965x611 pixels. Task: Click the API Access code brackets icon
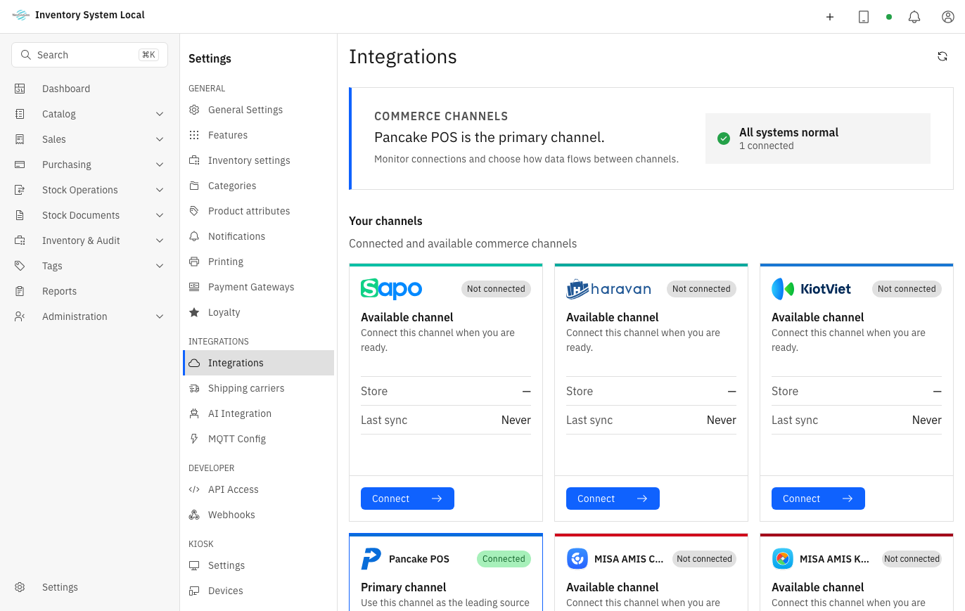pyautogui.click(x=194, y=489)
